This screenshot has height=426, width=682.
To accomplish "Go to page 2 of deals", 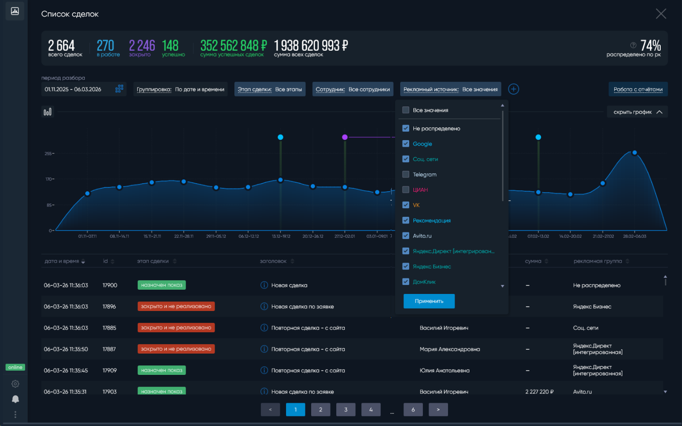I will [320, 409].
